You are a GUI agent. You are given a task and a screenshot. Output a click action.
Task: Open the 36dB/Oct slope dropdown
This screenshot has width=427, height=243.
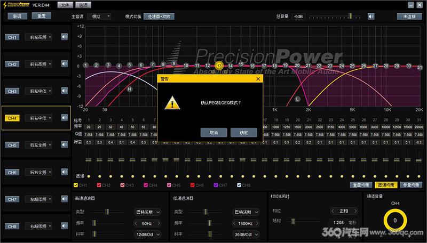(x=246, y=234)
